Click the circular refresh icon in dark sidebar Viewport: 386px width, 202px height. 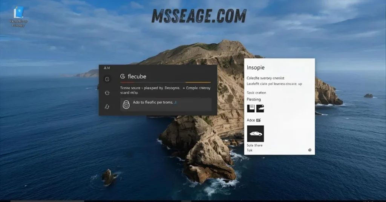click(107, 93)
